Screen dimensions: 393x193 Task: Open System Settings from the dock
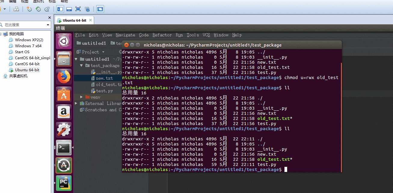64,130
